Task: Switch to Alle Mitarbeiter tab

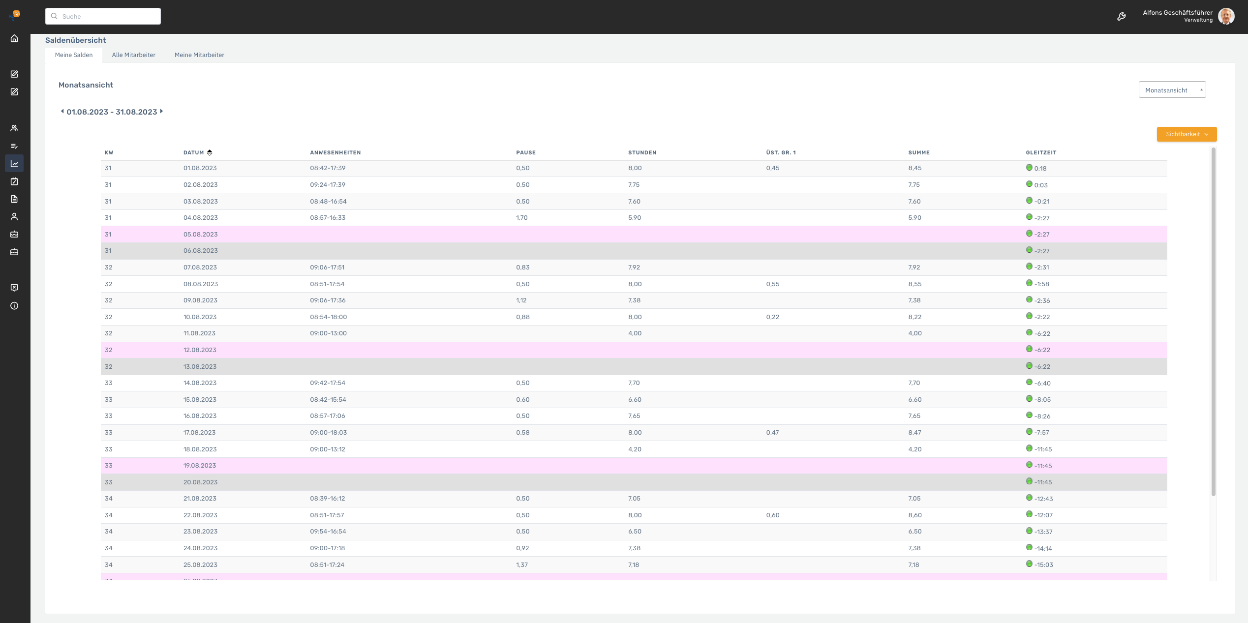Action: click(x=133, y=55)
